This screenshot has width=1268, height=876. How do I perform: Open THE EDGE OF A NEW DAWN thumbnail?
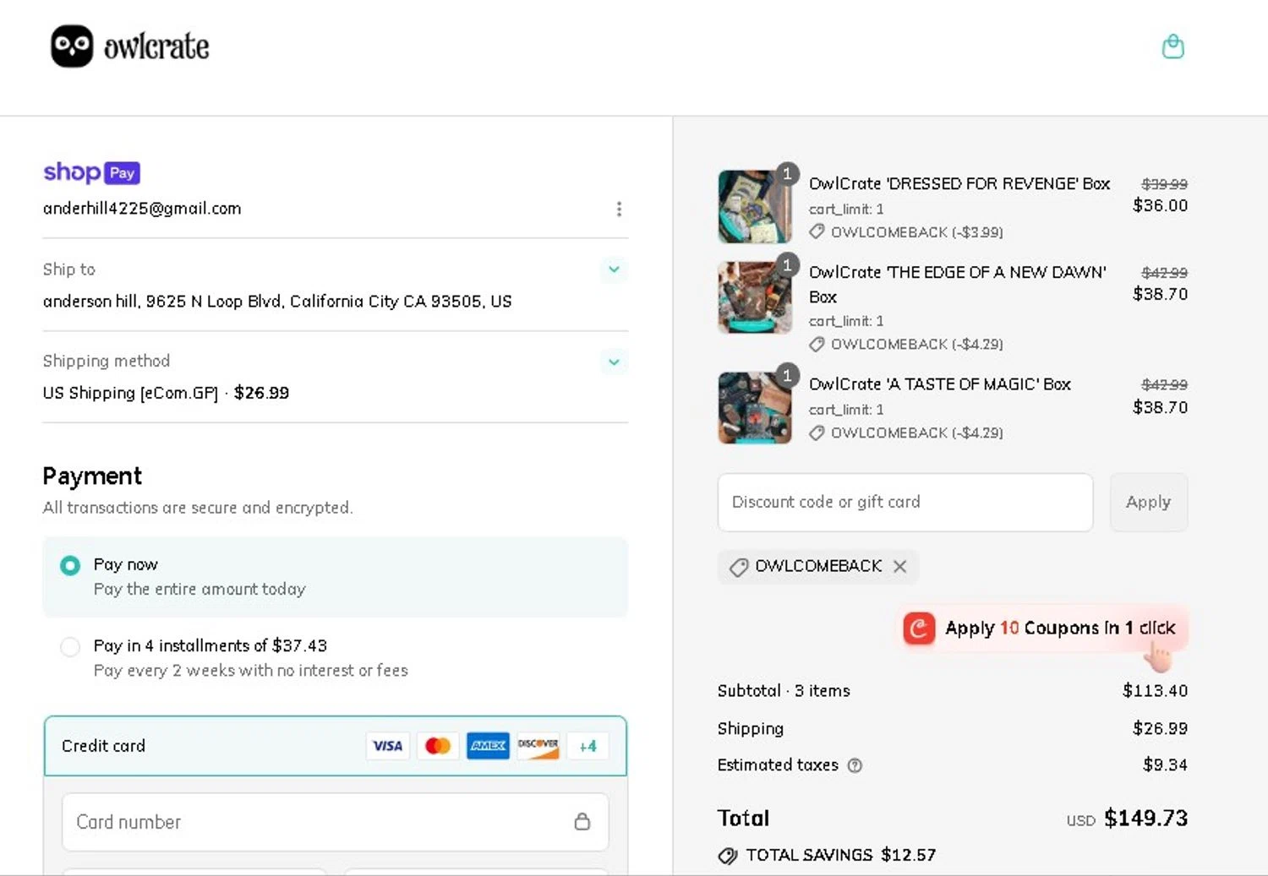point(754,297)
